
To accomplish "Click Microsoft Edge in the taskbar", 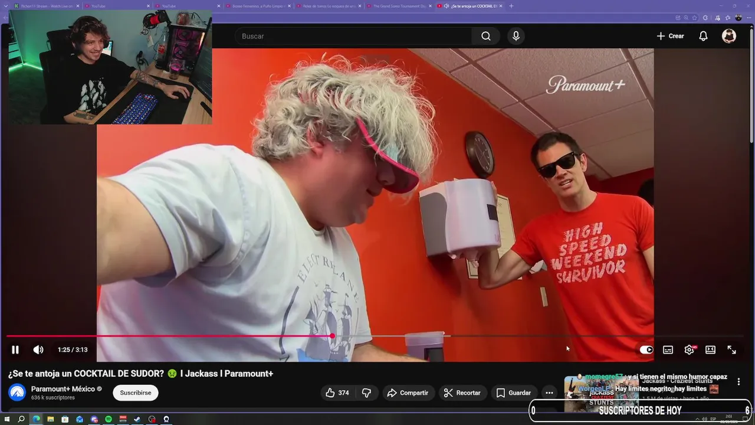I will pyautogui.click(x=36, y=419).
